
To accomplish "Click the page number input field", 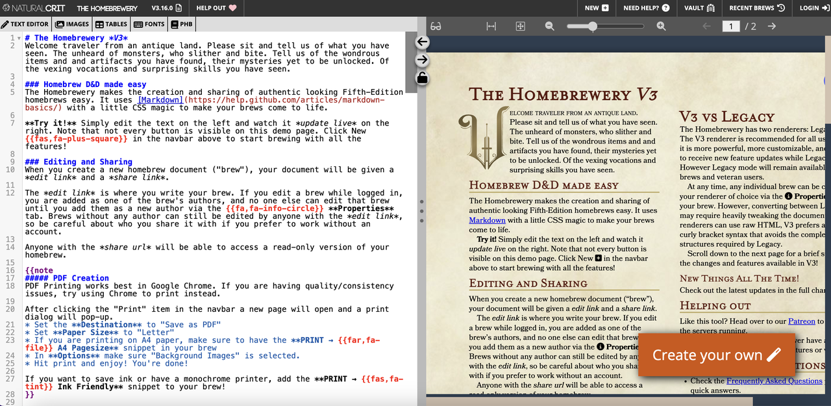I will point(732,26).
